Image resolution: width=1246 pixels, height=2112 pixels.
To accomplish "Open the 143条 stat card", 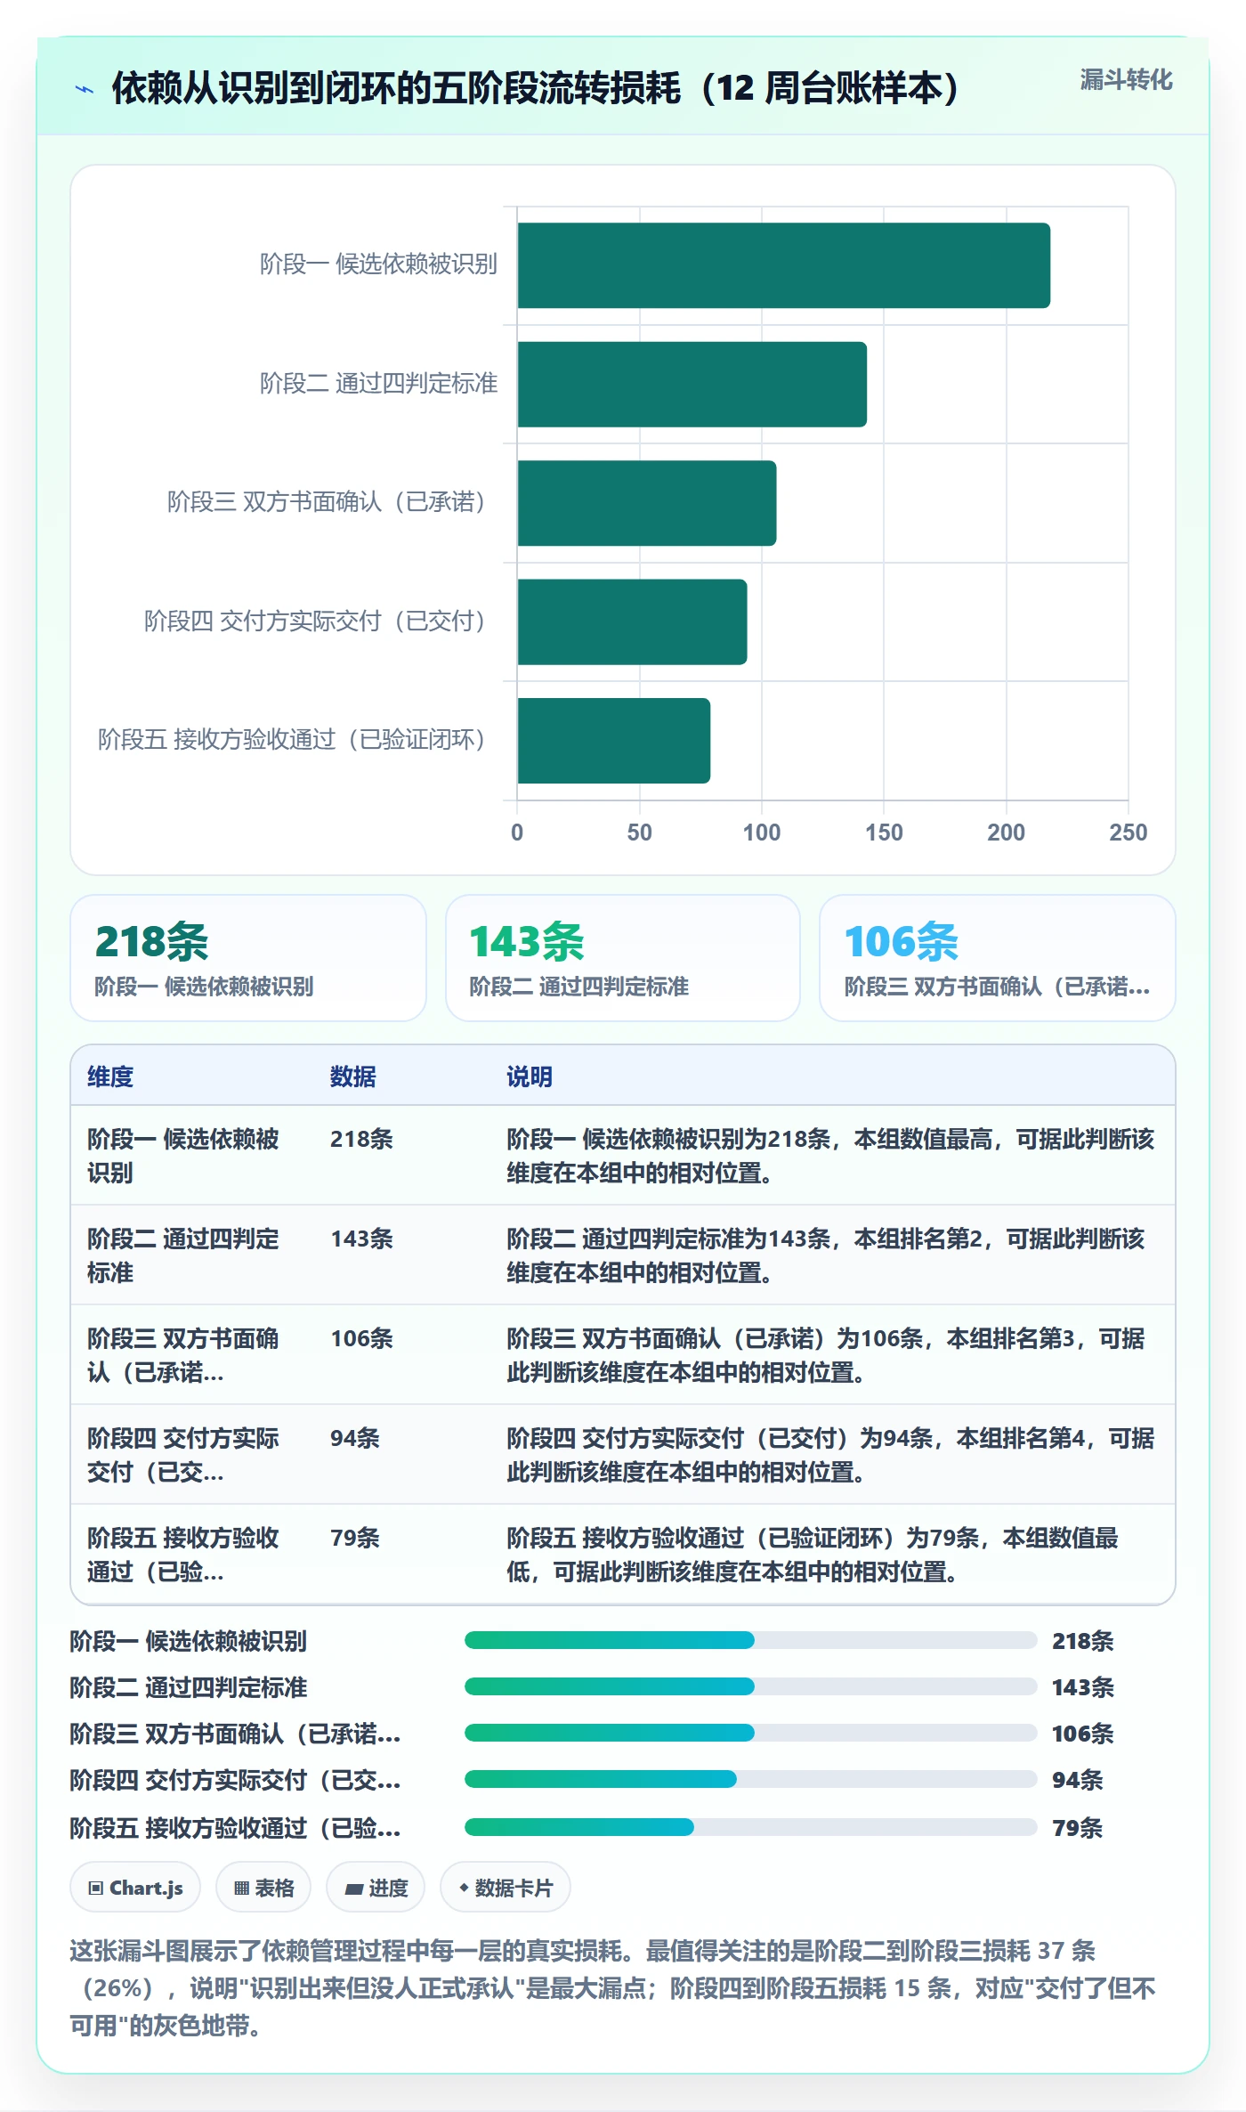I will click(623, 958).
